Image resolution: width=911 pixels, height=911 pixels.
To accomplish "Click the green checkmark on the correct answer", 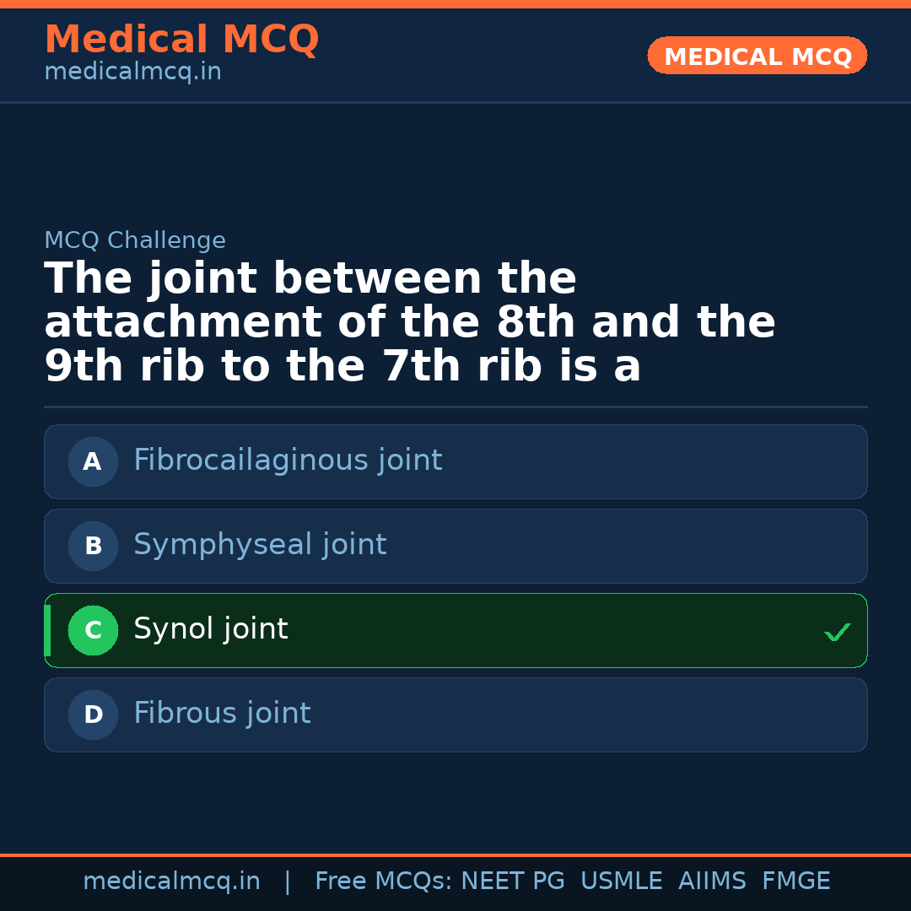I will pos(837,632).
